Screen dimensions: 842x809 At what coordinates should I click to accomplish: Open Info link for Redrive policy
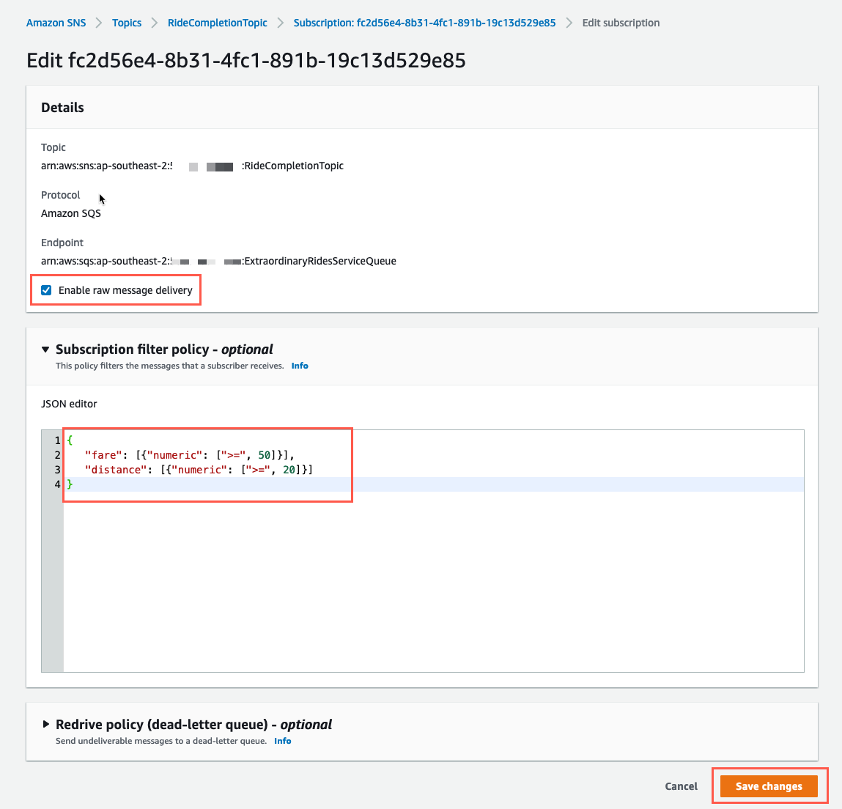[x=282, y=741]
